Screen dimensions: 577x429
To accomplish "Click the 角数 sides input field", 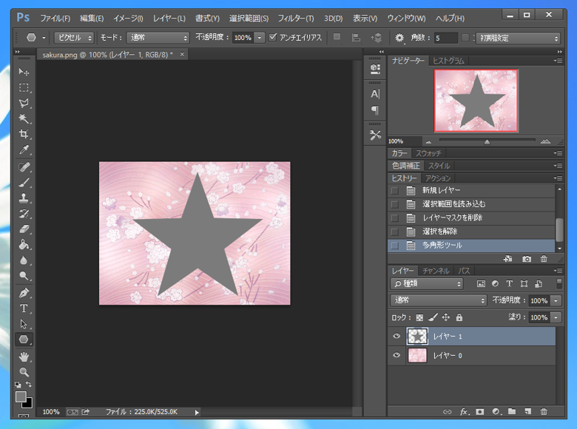I will coord(446,38).
